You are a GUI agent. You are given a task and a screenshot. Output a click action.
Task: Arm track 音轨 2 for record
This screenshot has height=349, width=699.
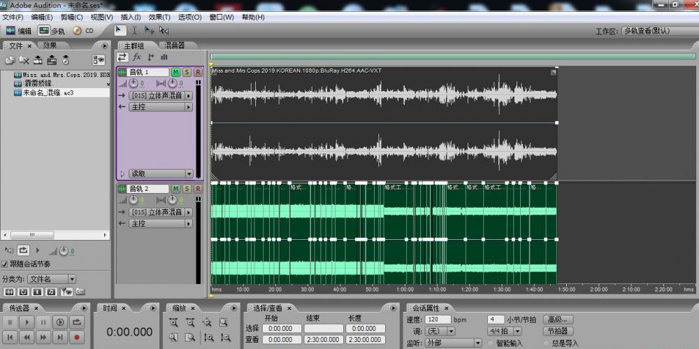198,189
